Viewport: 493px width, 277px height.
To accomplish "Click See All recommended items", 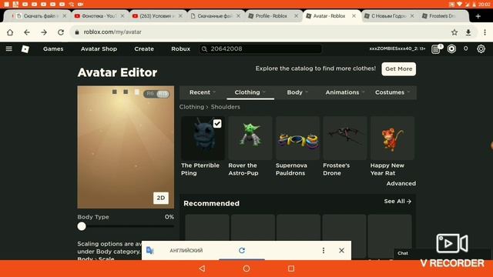I will pos(397,202).
